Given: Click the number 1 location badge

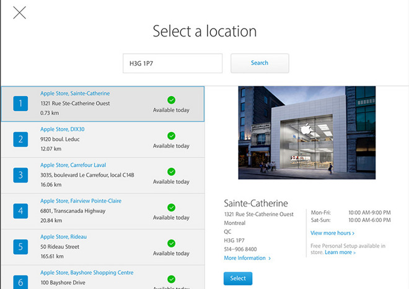Looking at the screenshot, I should 20,104.
